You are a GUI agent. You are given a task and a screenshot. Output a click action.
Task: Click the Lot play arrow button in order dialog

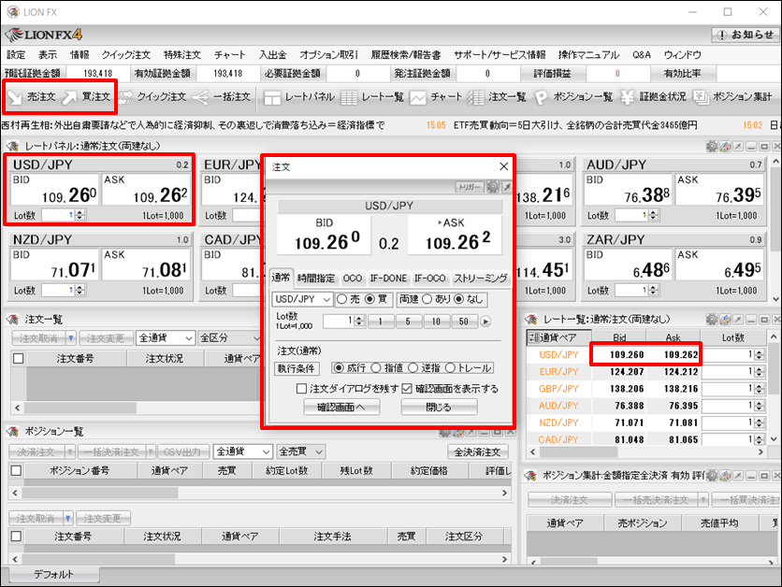485,322
